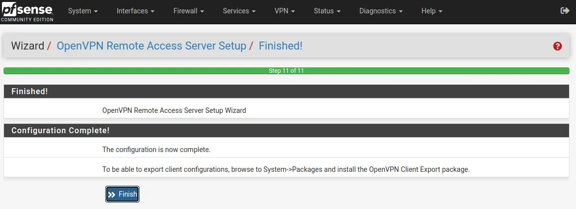Expand the Interfaces menu

[x=136, y=11]
